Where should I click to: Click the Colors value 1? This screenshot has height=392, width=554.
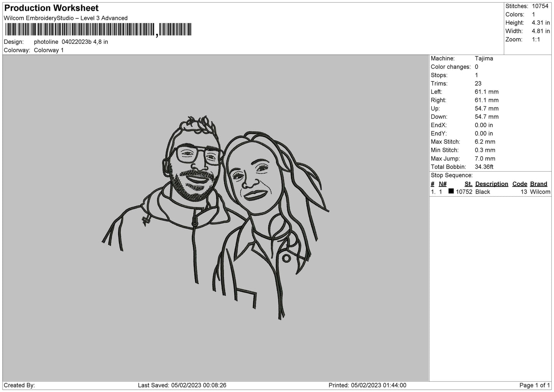[x=533, y=15]
